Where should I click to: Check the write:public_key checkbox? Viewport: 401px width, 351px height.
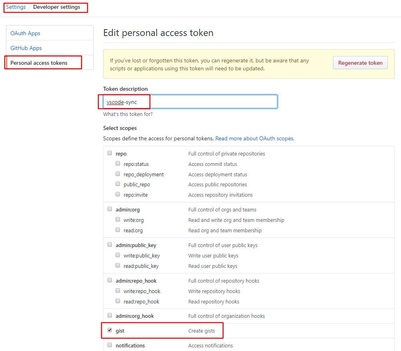coord(118,255)
